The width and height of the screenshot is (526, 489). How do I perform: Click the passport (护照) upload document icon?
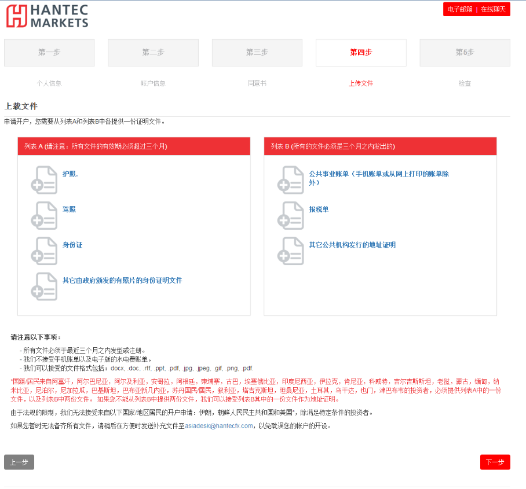coord(43,180)
